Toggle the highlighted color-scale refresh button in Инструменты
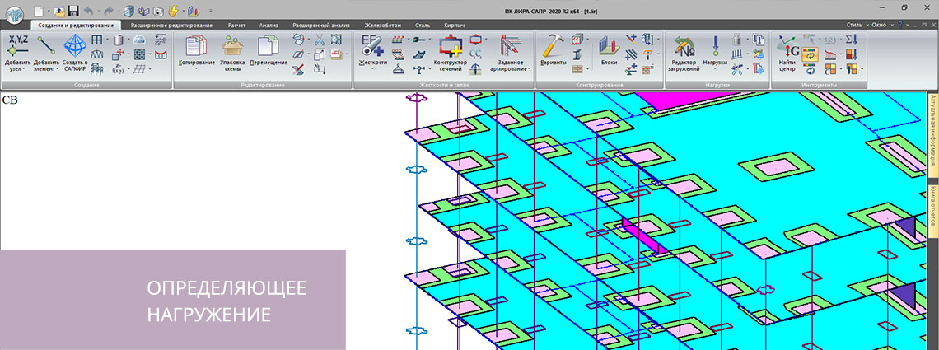The width and height of the screenshot is (939, 350). (811, 54)
